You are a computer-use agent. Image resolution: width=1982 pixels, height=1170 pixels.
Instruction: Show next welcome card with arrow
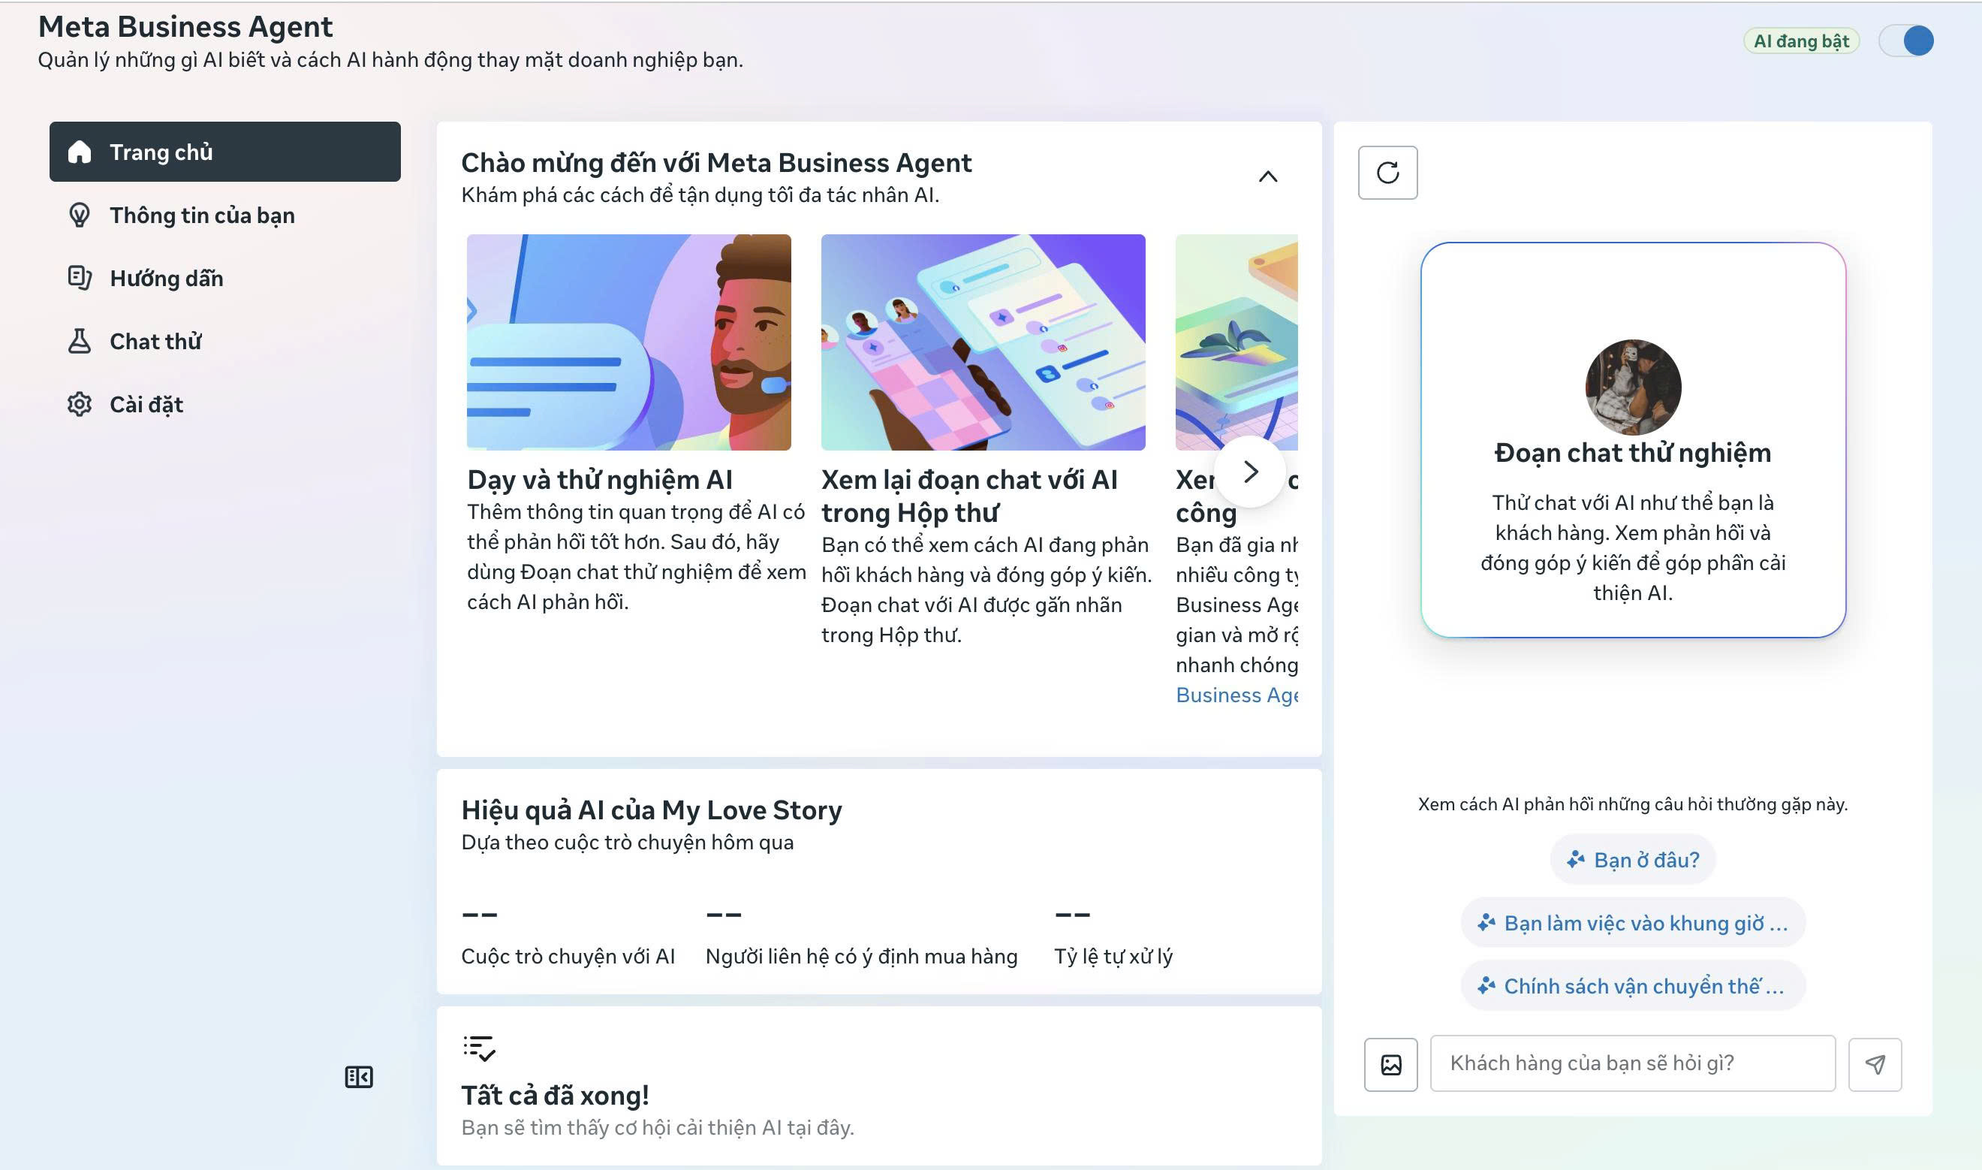pos(1250,472)
